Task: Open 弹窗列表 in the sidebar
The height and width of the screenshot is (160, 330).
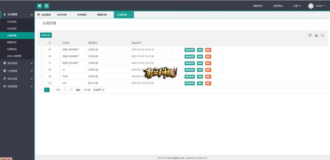Action: (x=17, y=42)
